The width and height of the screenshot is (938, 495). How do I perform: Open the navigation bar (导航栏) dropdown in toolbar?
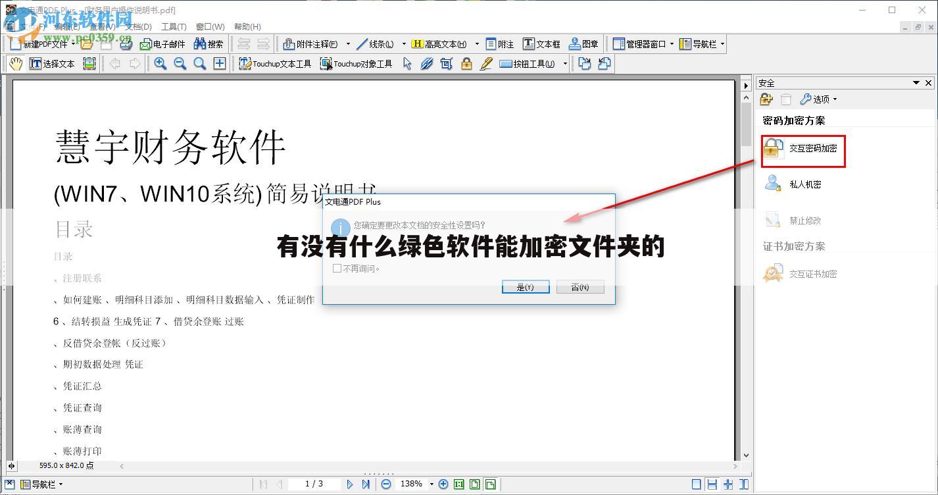[x=722, y=44]
